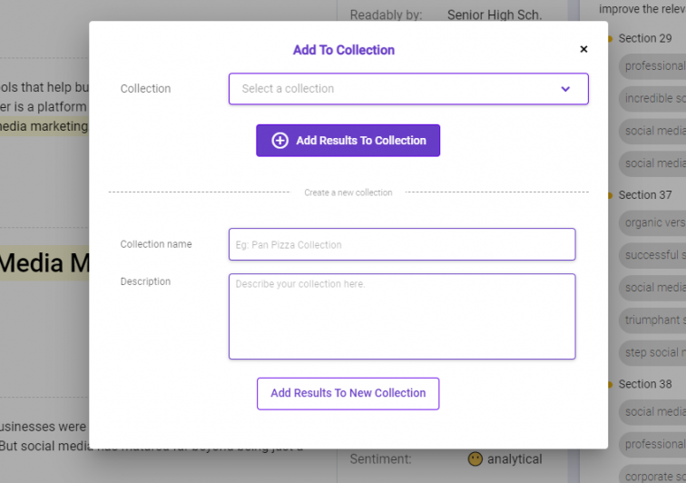Click into the Description text area

tap(402, 317)
